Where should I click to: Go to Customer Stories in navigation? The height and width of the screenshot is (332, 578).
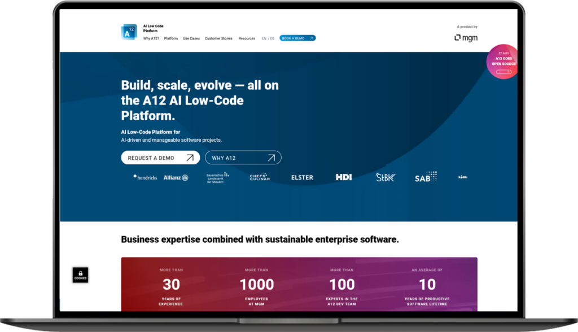click(x=218, y=38)
